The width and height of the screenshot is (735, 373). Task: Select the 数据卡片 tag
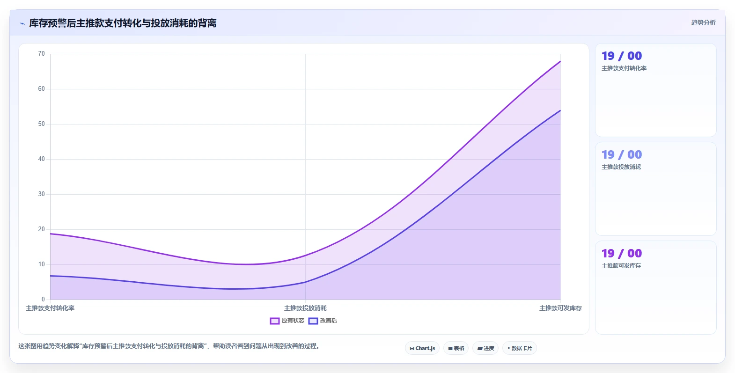coord(520,348)
